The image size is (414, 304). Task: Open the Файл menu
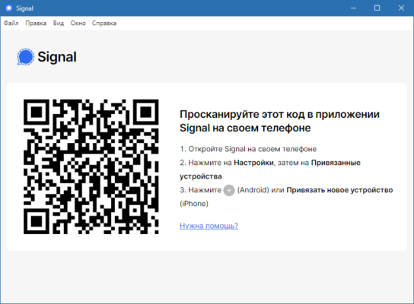click(x=11, y=24)
